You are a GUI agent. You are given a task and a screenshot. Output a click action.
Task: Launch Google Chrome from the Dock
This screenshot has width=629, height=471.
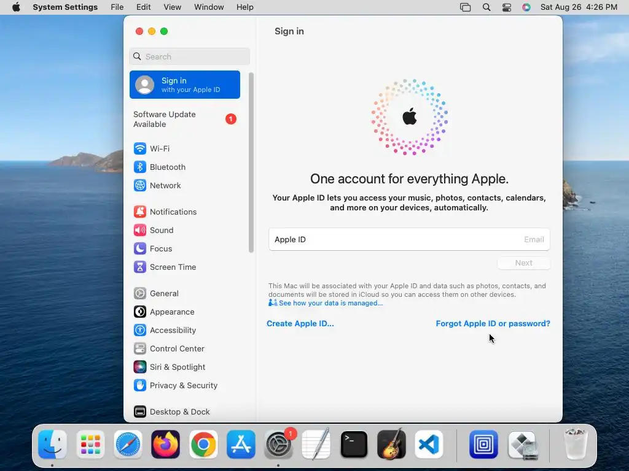203,445
